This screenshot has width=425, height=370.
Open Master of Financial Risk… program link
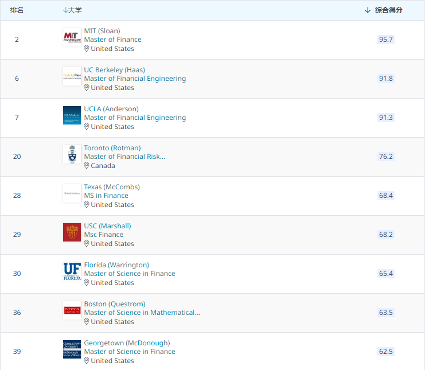pos(124,157)
